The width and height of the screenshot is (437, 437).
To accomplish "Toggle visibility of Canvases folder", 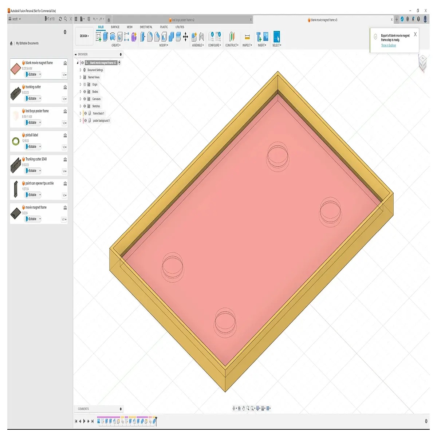I will 84,99.
